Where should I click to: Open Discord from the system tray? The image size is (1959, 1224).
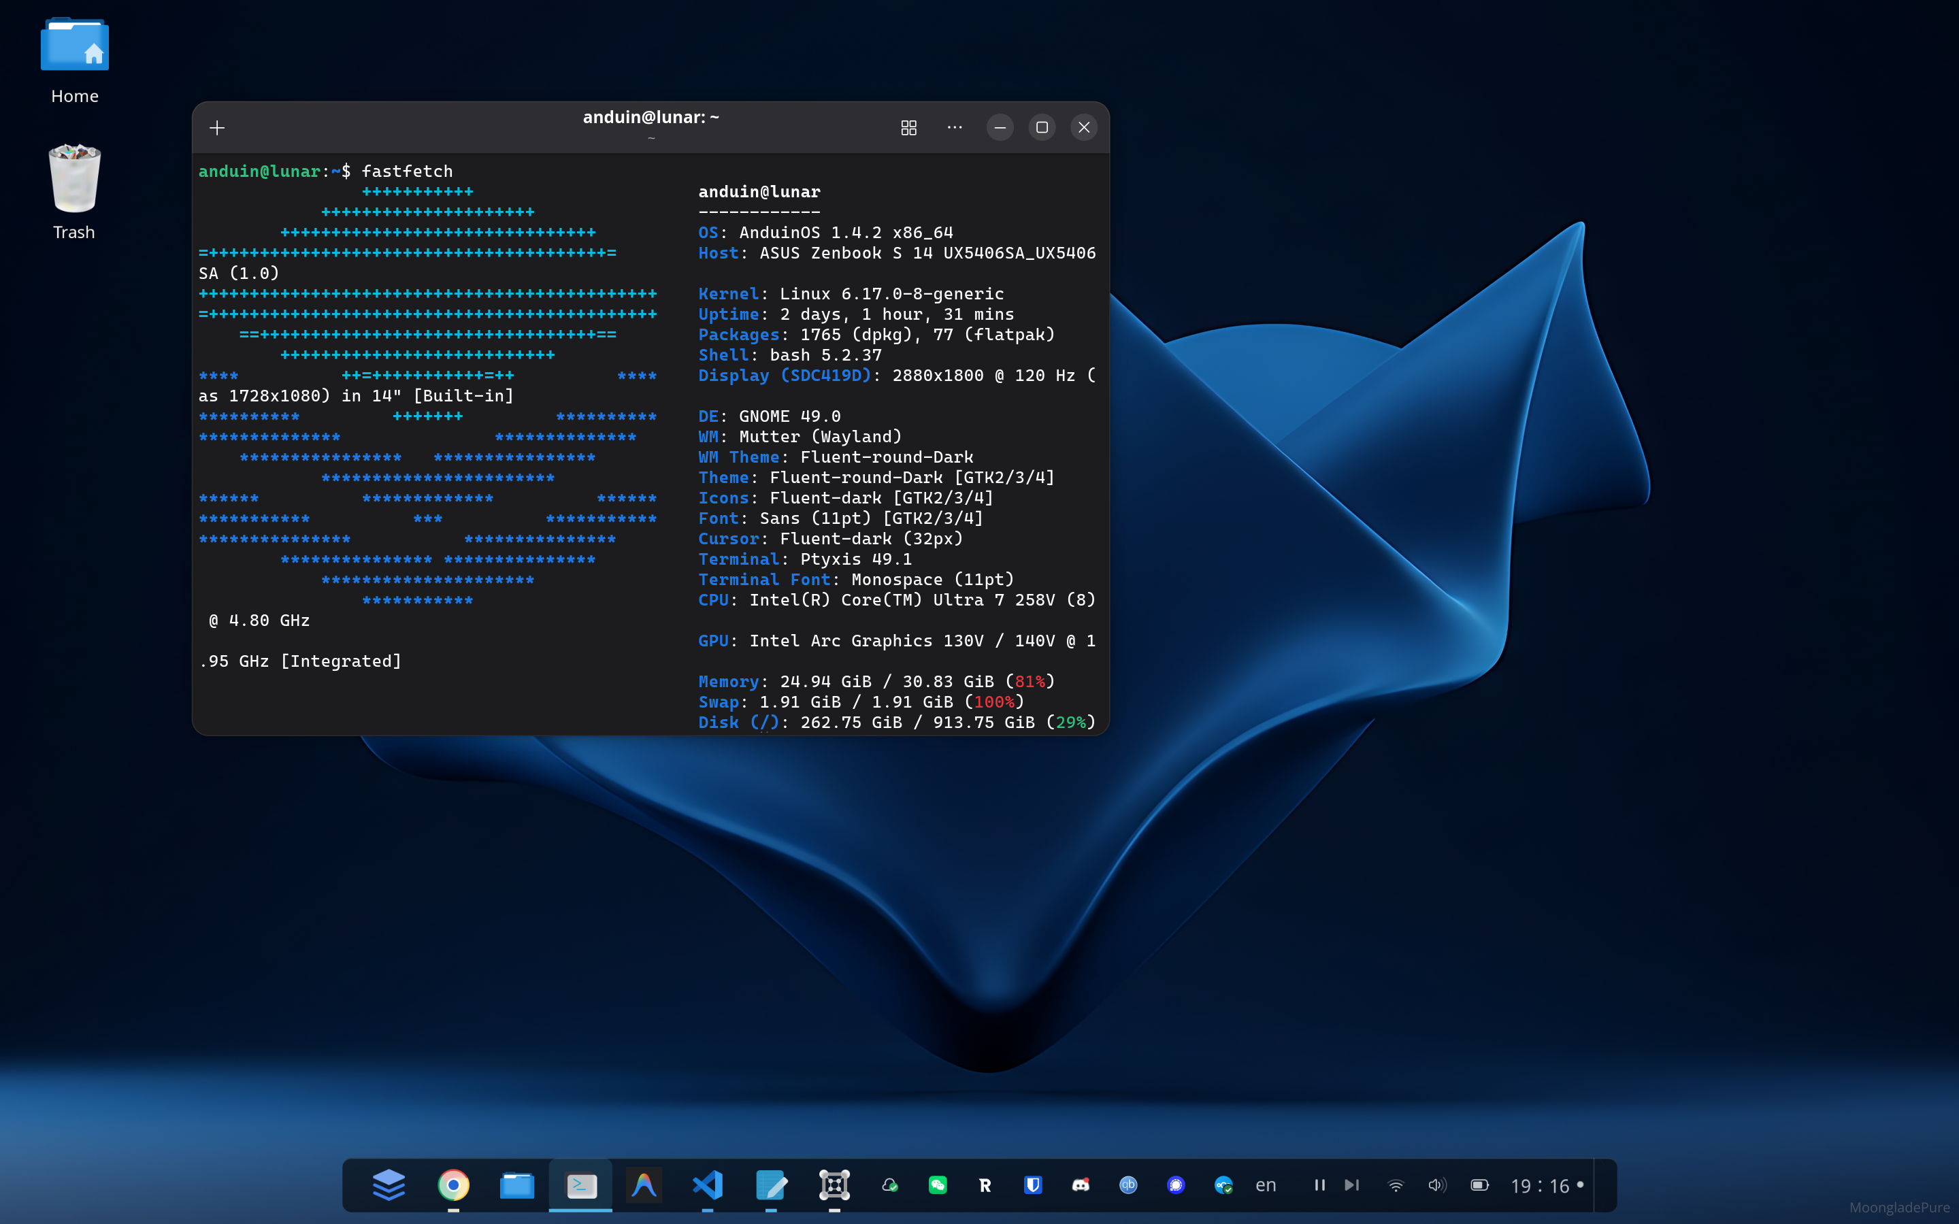1081,1185
